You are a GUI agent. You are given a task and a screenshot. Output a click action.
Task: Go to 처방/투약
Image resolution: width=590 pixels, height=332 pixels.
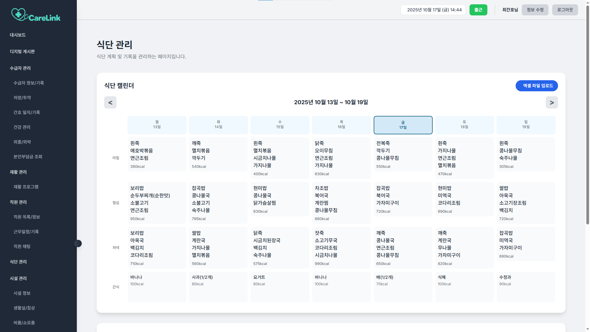[22, 98]
